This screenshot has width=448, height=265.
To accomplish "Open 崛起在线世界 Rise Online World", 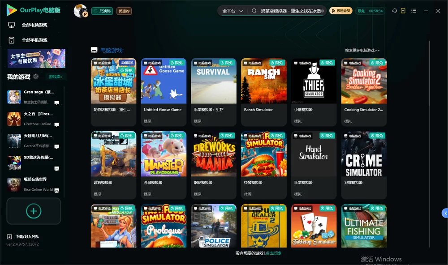I will (x=34, y=184).
